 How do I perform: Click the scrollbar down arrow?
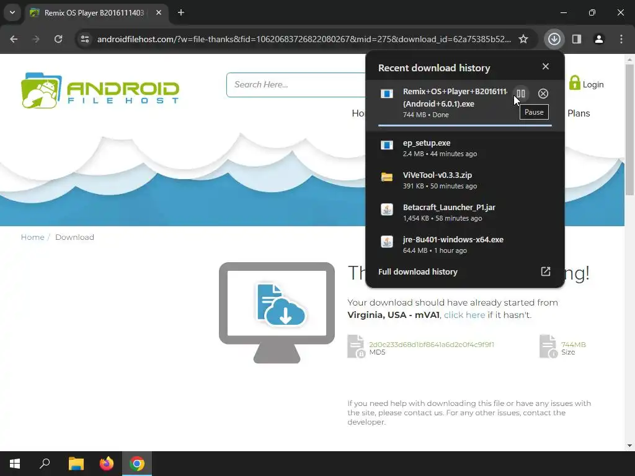[629, 446]
